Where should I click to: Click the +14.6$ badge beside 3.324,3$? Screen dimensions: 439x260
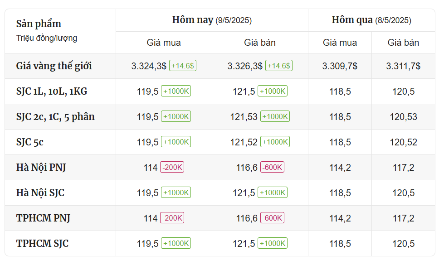click(183, 66)
